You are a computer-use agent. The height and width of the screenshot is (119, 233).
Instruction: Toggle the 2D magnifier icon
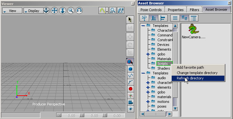pyautogui.click(x=113, y=10)
